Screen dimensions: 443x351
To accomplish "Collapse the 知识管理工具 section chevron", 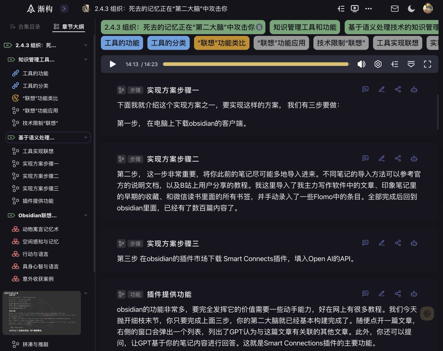I will 86,59.
